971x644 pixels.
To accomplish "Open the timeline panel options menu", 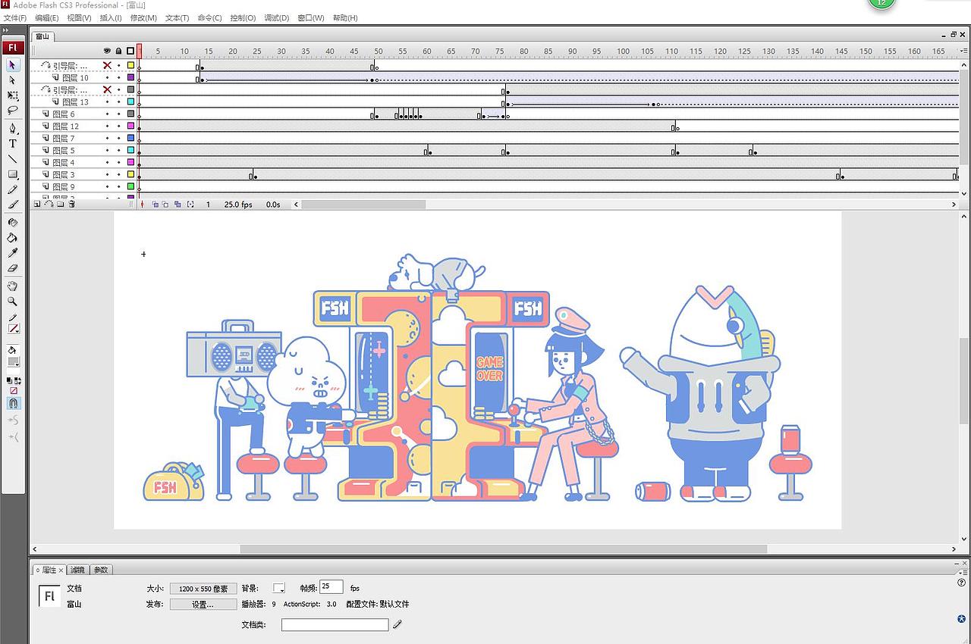I will (x=963, y=50).
